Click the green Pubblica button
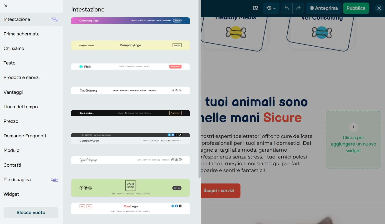 tap(356, 8)
